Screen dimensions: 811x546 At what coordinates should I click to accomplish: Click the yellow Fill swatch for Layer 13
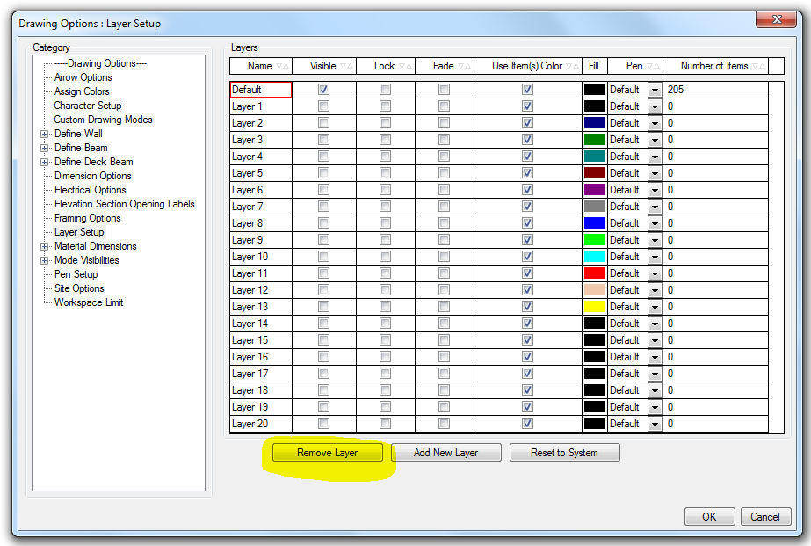coord(594,307)
